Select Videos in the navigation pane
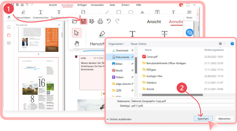Screen dimensions: 237x131 [120, 77]
